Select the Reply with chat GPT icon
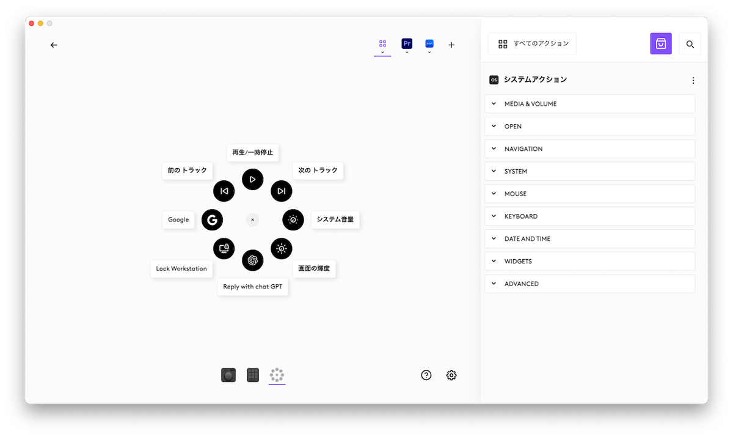Screen dimensions: 733x437 pyautogui.click(x=252, y=260)
